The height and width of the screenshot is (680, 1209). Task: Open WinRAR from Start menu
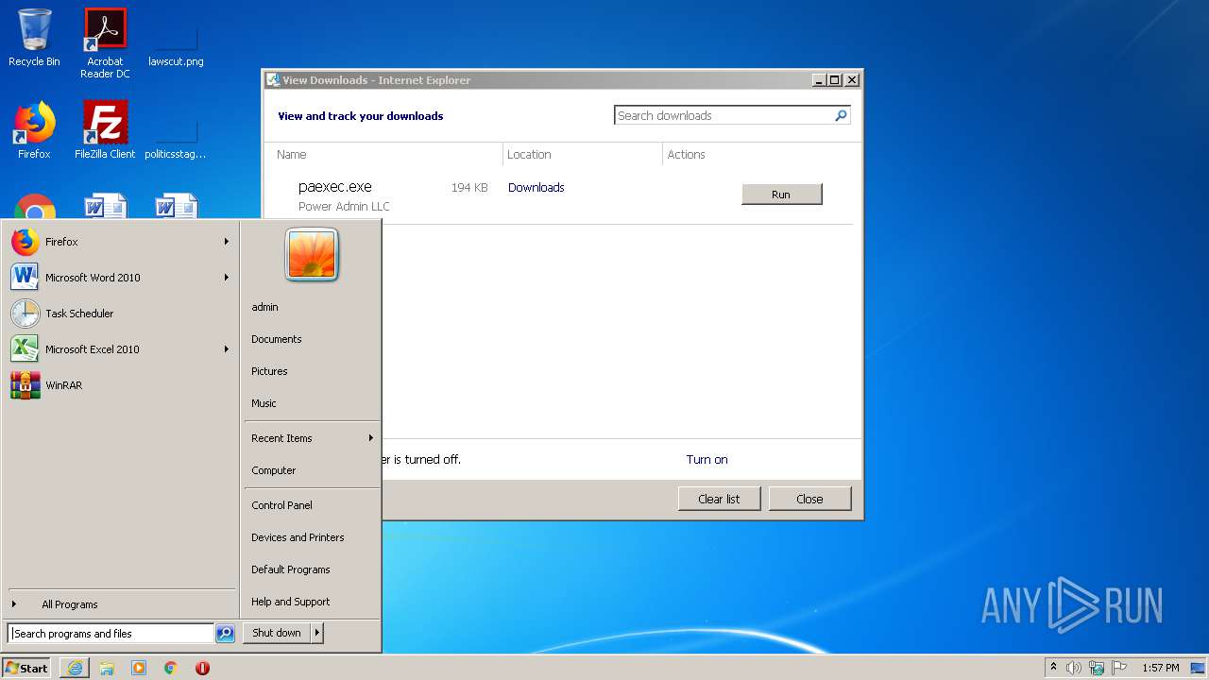coord(120,385)
